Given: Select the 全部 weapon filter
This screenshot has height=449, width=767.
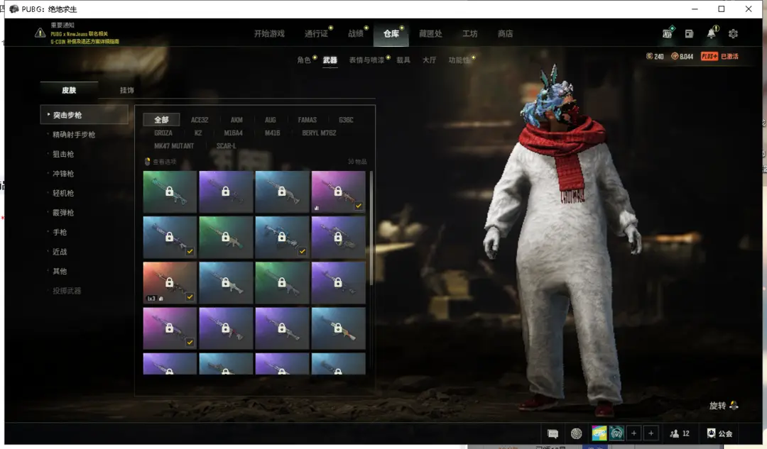Looking at the screenshot, I should 161,120.
